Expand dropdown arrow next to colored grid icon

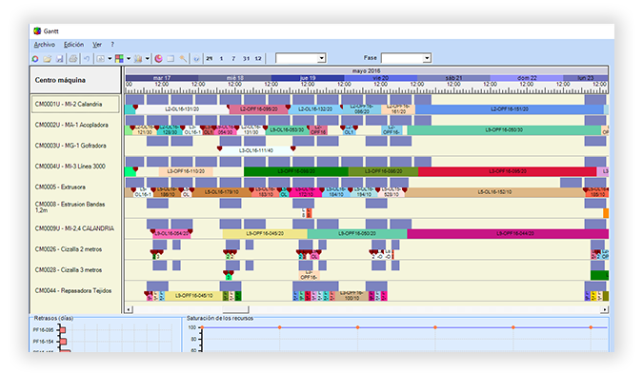(129, 59)
